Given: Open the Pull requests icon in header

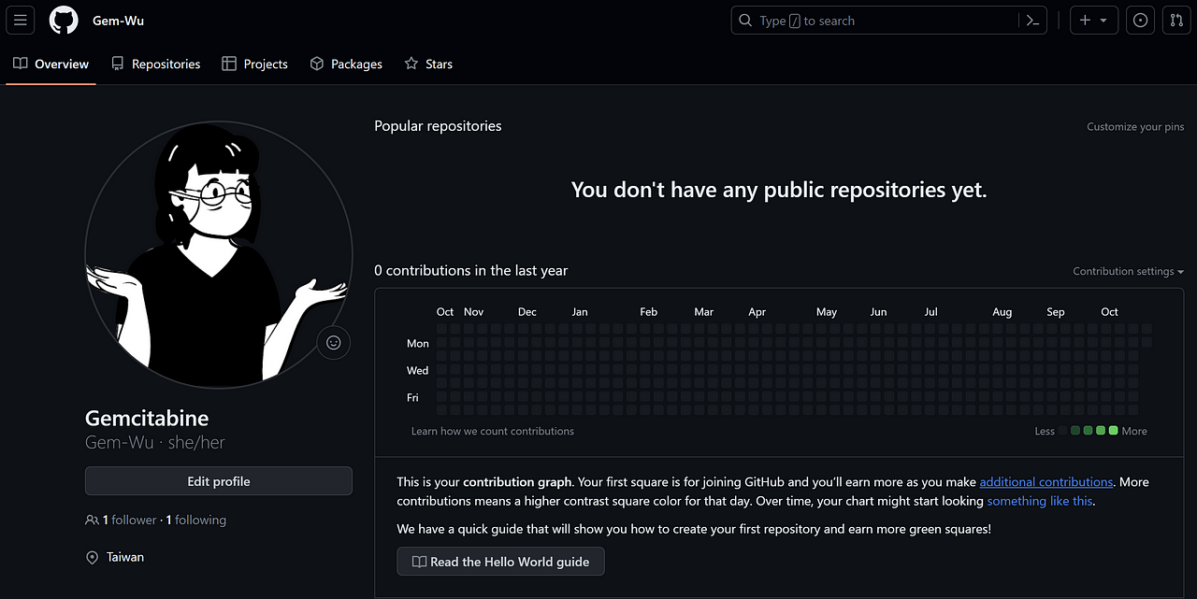Looking at the screenshot, I should 1176,20.
